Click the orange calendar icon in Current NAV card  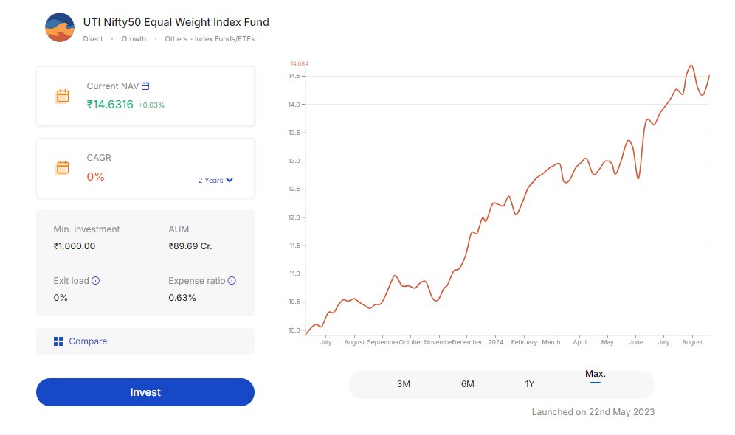click(x=62, y=96)
